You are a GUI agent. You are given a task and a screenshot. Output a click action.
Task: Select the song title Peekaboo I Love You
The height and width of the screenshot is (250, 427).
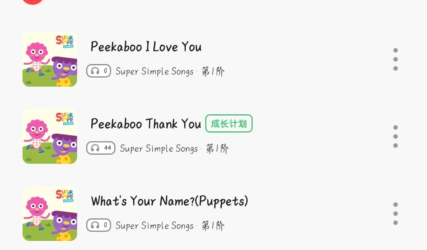point(146,47)
